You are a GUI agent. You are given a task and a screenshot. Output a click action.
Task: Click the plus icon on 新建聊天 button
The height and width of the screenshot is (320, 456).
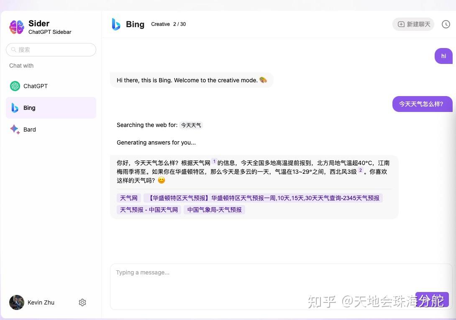[x=400, y=24]
